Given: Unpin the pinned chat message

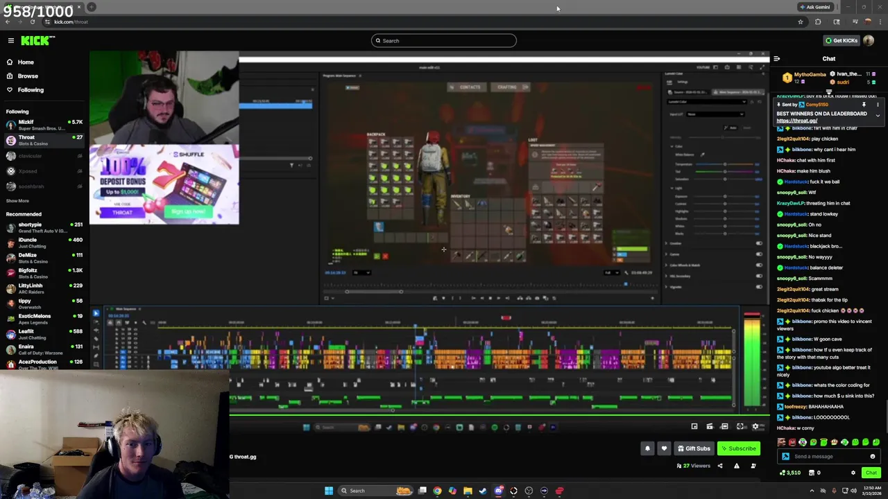Looking at the screenshot, I should pos(864,105).
